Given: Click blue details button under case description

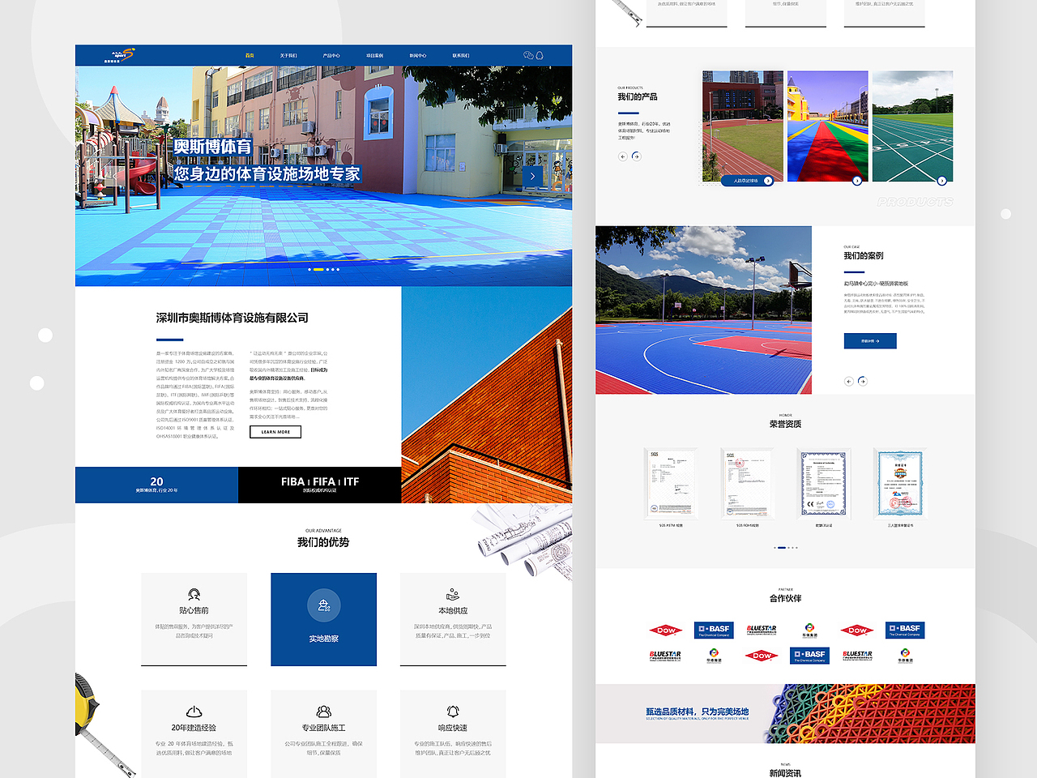Looking at the screenshot, I should [x=870, y=341].
